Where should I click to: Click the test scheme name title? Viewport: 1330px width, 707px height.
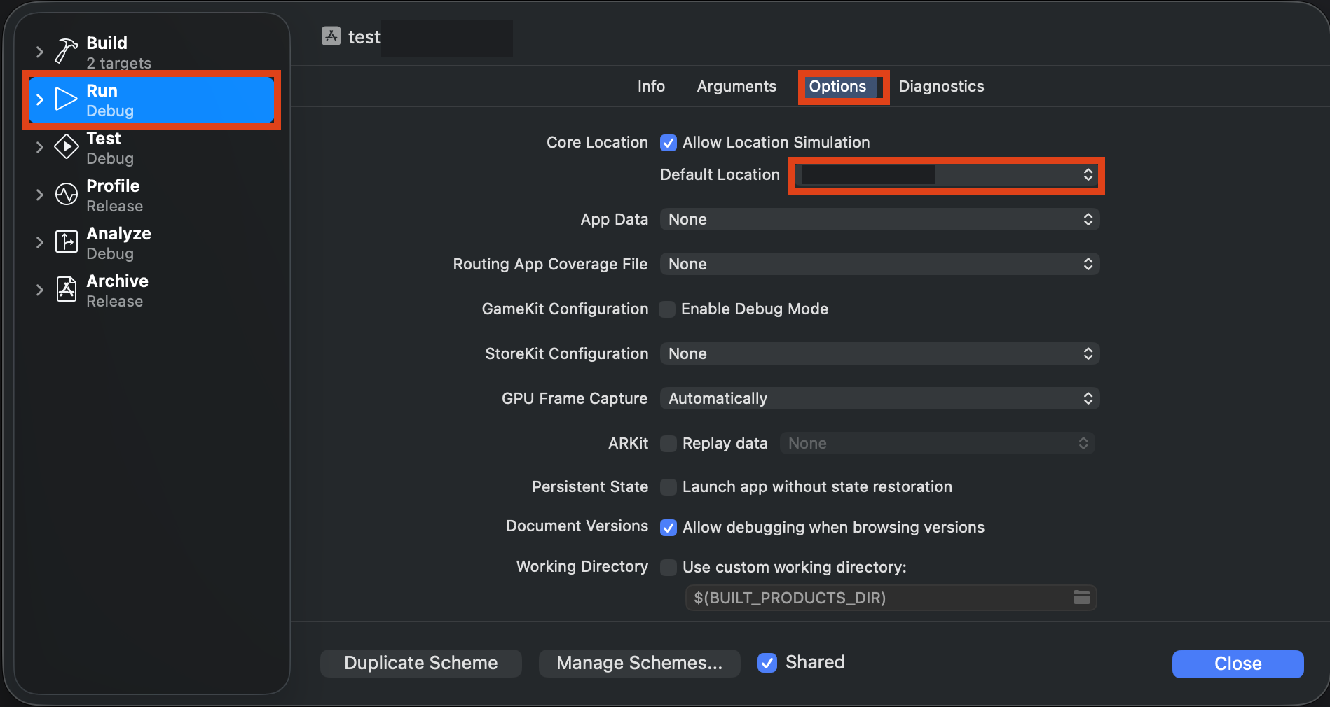(364, 37)
